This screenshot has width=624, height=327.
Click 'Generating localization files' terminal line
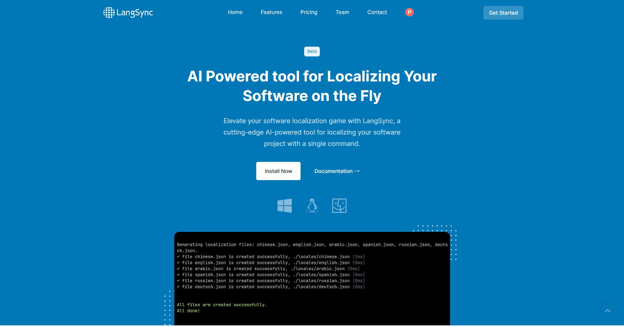(x=312, y=248)
